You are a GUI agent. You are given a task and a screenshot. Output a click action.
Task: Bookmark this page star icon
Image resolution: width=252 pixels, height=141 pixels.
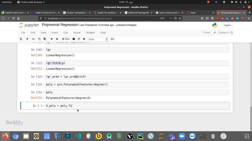(x=180, y=18)
